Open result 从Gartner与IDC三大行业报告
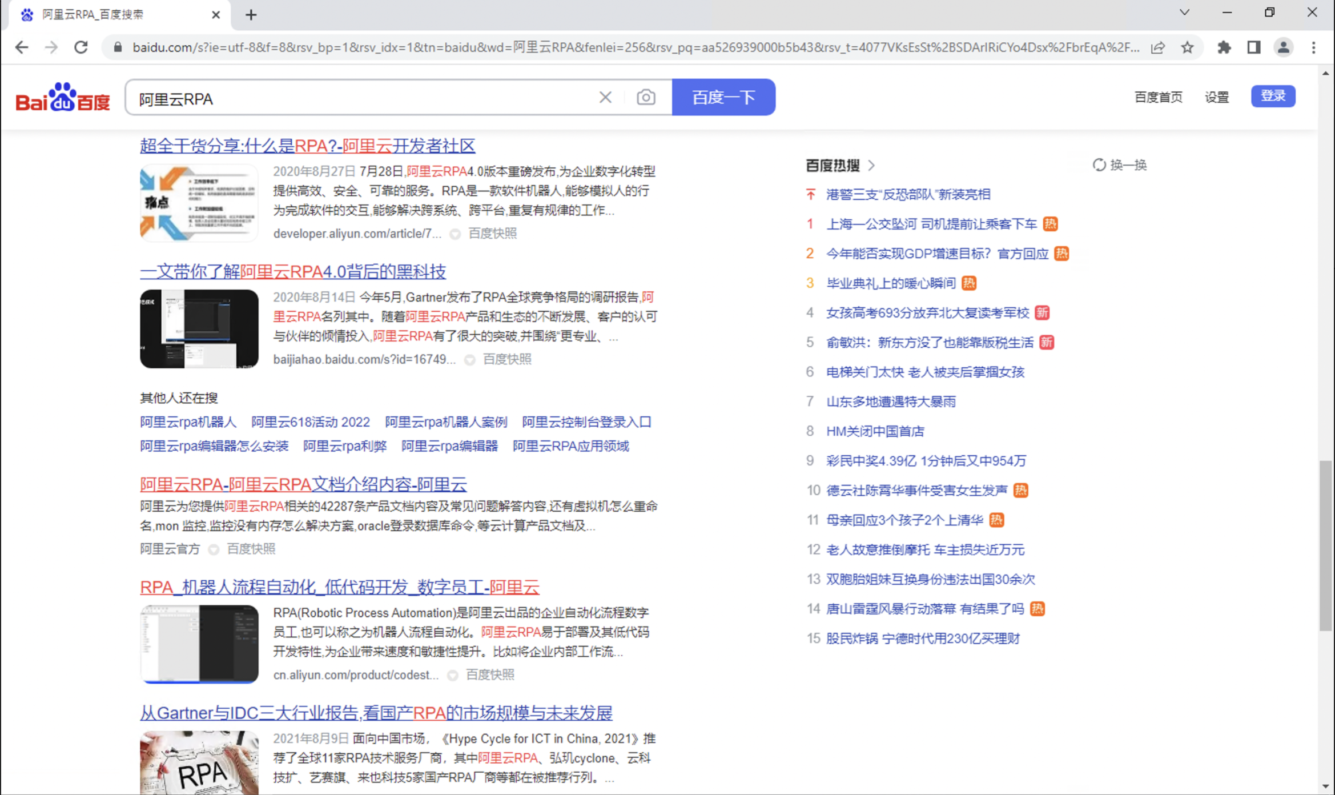The image size is (1335, 795). (x=376, y=713)
